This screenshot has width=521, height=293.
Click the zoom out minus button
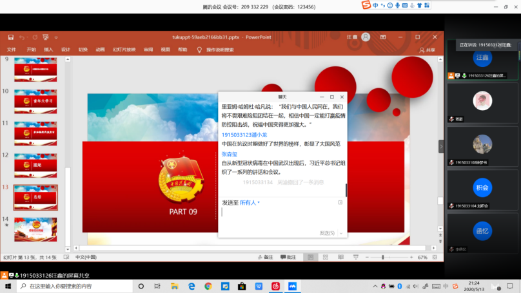[367, 257]
